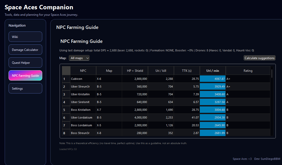The width and height of the screenshot is (282, 165).
Task: Click the TTK (s) column header
Action: click(x=187, y=70)
